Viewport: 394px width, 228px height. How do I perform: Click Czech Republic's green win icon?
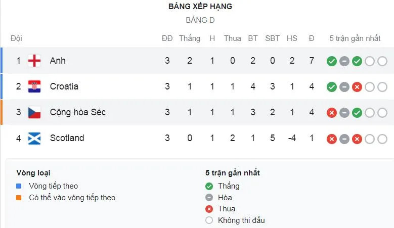point(357,113)
